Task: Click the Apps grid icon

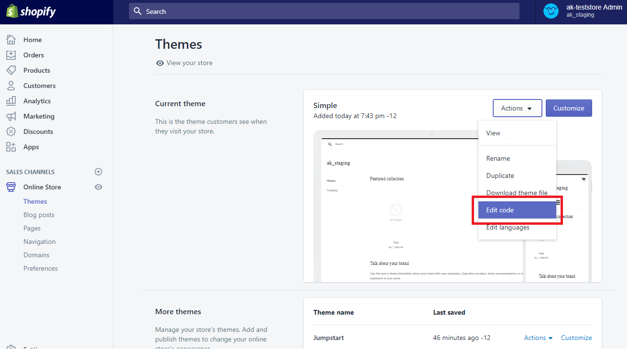Action: pyautogui.click(x=11, y=147)
